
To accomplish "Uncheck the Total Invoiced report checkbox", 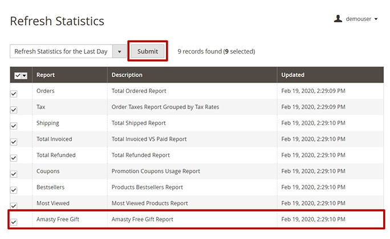I will pyautogui.click(x=14, y=142).
